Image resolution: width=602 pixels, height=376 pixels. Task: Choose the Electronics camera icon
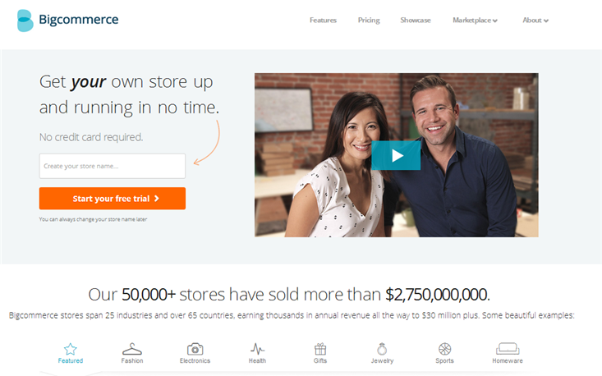pyautogui.click(x=195, y=349)
